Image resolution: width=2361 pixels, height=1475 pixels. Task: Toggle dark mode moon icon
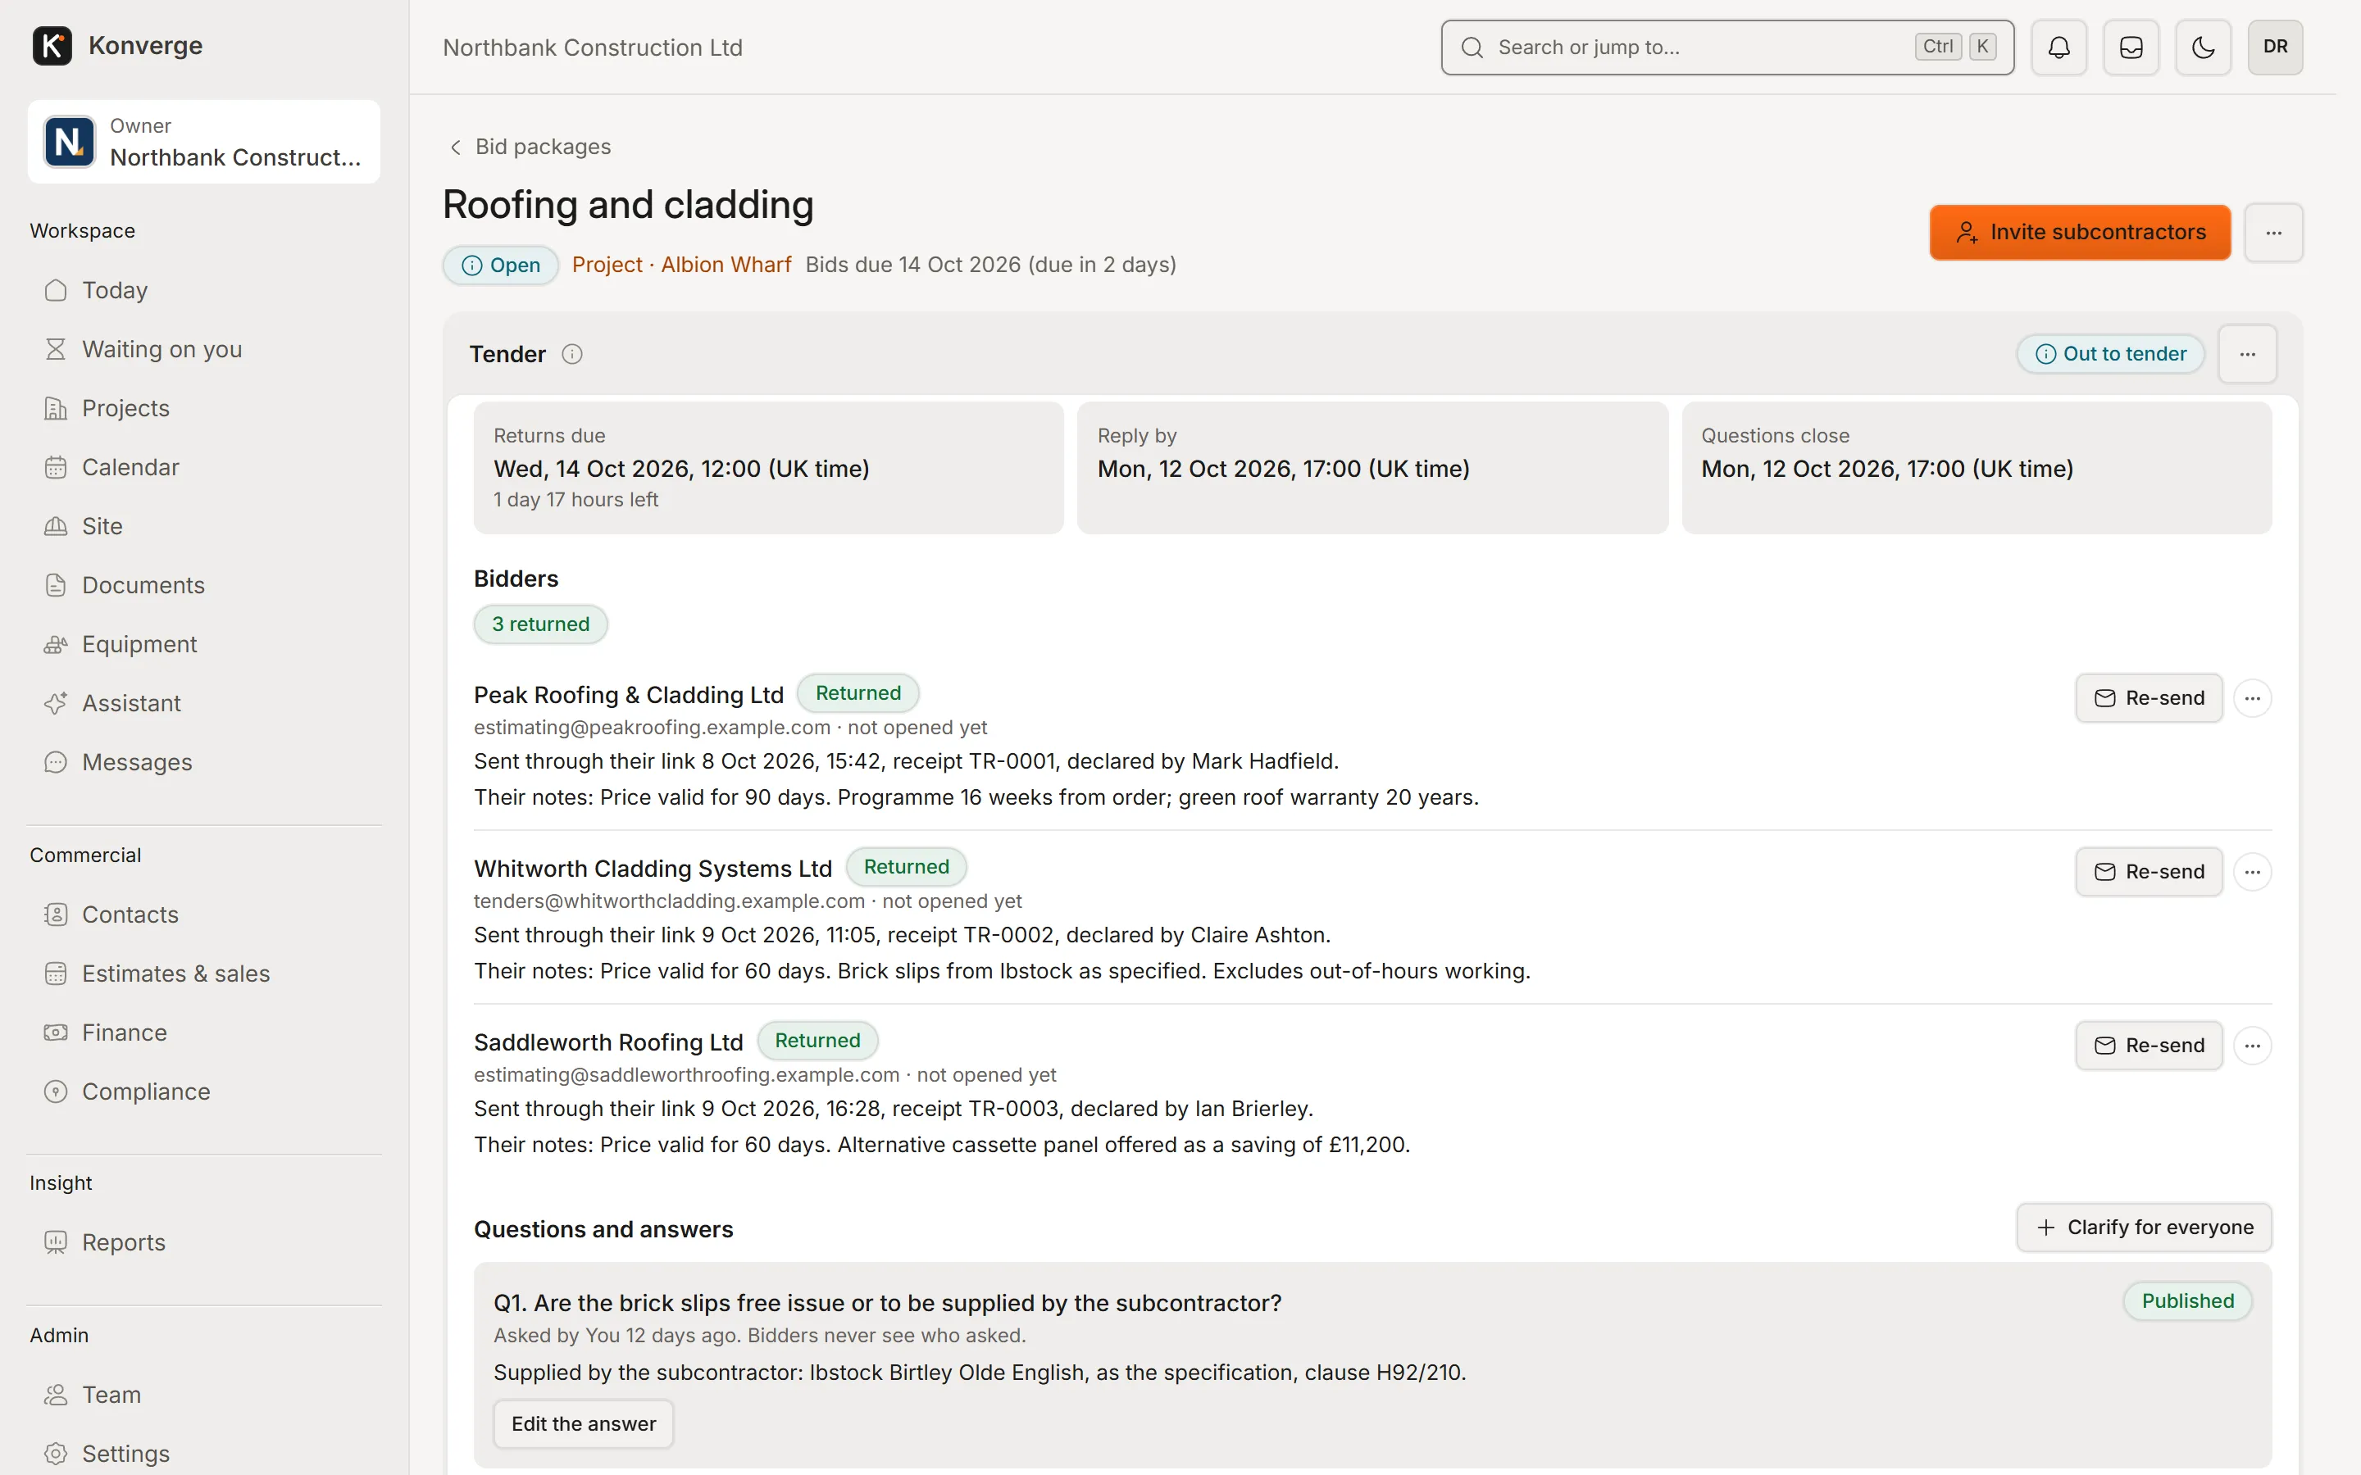2203,47
